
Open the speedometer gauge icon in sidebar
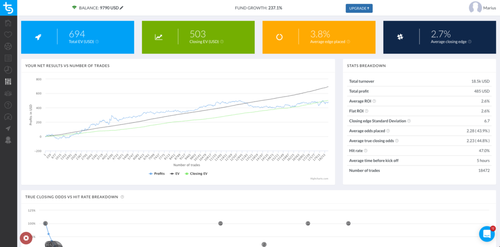tap(8, 116)
